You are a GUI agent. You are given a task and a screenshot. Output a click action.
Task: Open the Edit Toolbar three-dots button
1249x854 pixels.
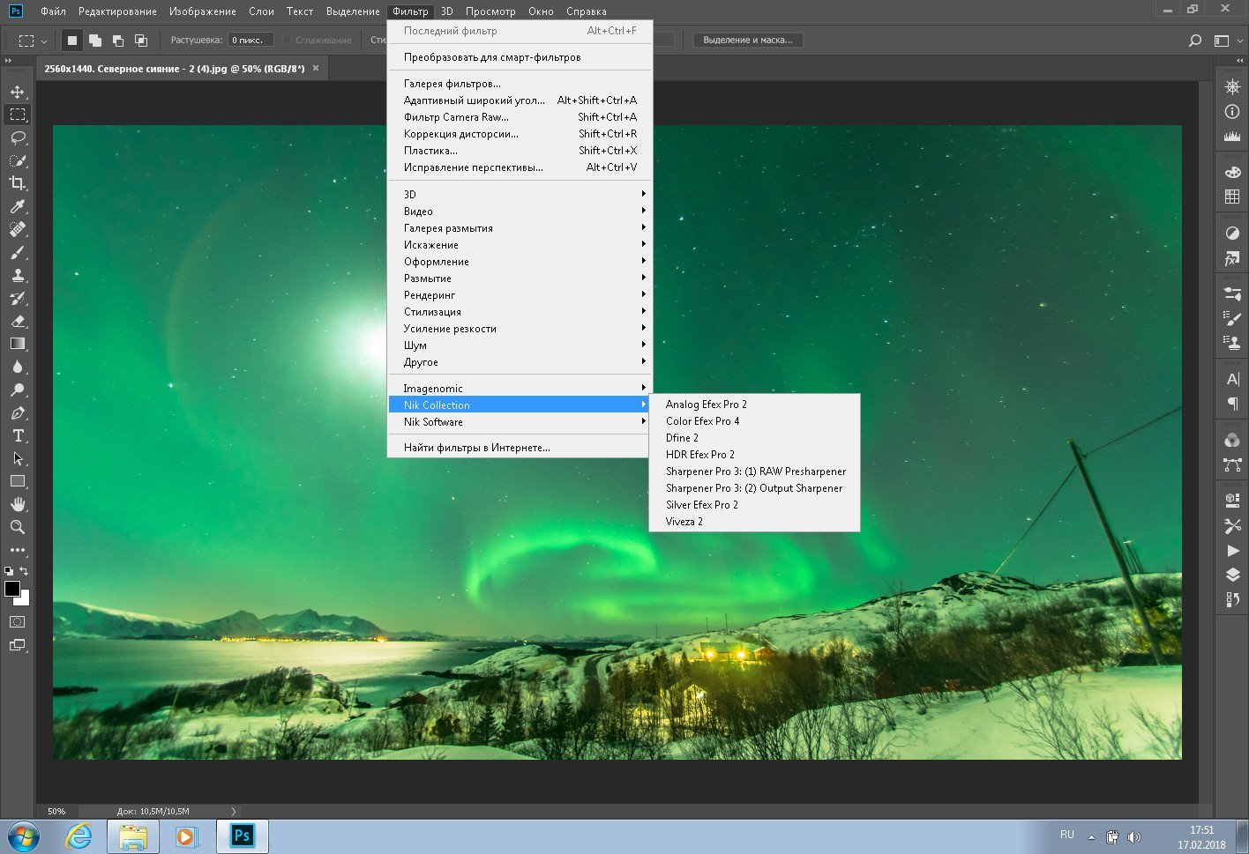[18, 550]
